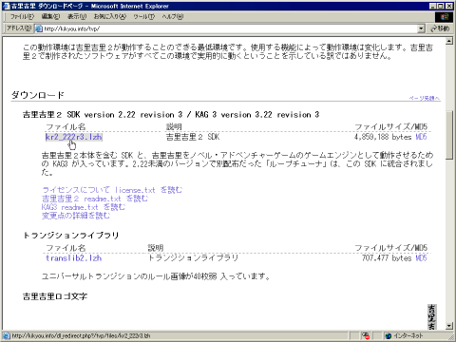The height and width of the screenshot is (342, 456).
Task: Click the 移動 (Go) button
Action: coord(441,28)
